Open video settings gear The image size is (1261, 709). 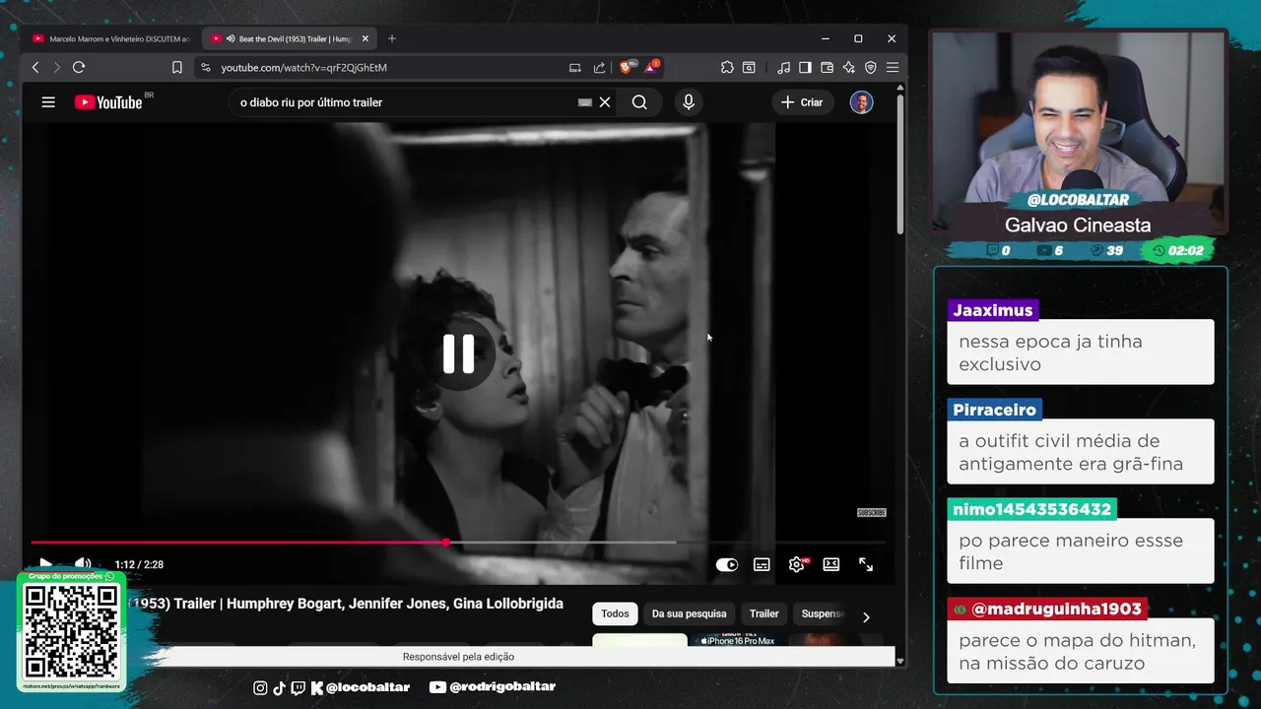[x=796, y=564]
